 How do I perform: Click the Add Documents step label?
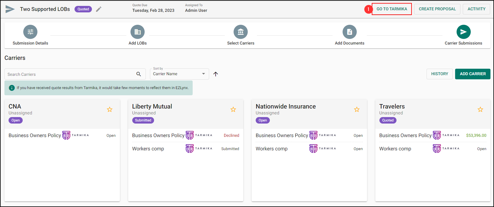[350, 43]
